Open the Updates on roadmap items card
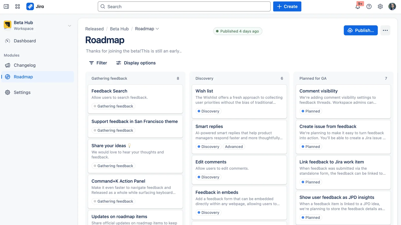 pyautogui.click(x=135, y=218)
